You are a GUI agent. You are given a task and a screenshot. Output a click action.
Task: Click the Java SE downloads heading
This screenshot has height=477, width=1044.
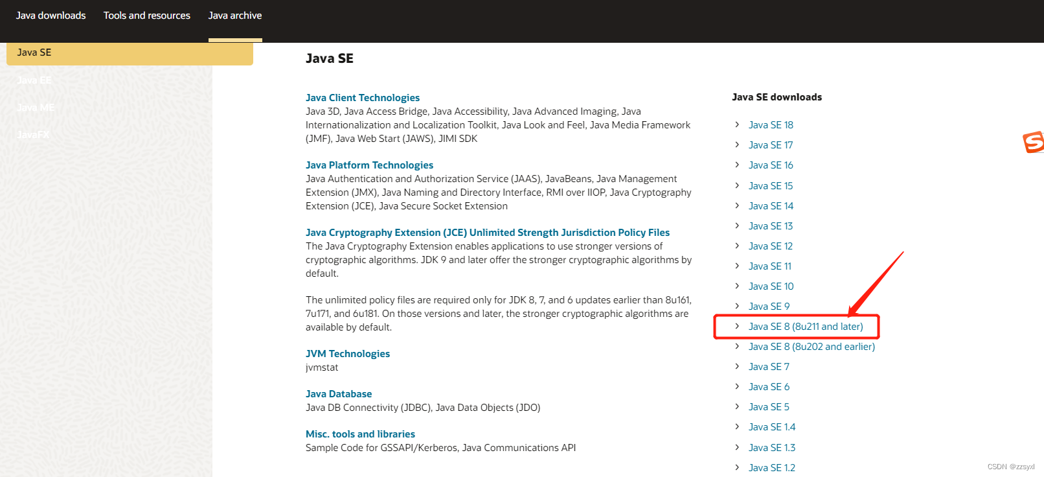pyautogui.click(x=777, y=97)
